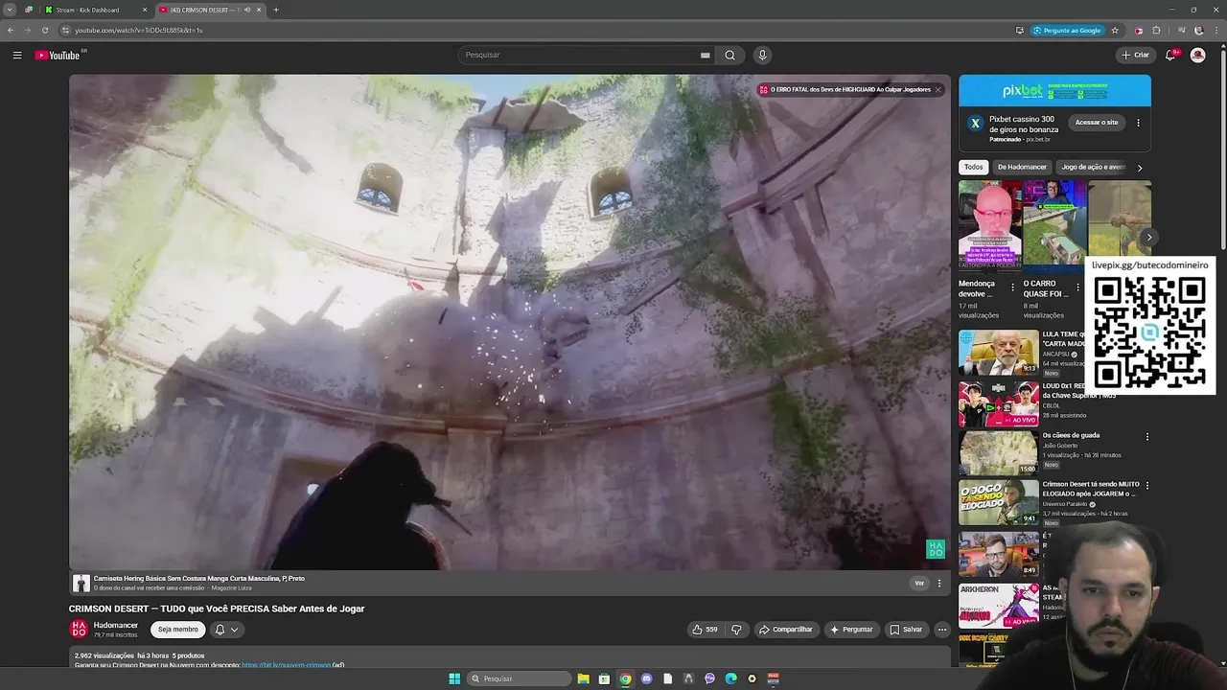Image resolution: width=1227 pixels, height=690 pixels.
Task: Open Chrome profile avatar
Action: point(1198,30)
